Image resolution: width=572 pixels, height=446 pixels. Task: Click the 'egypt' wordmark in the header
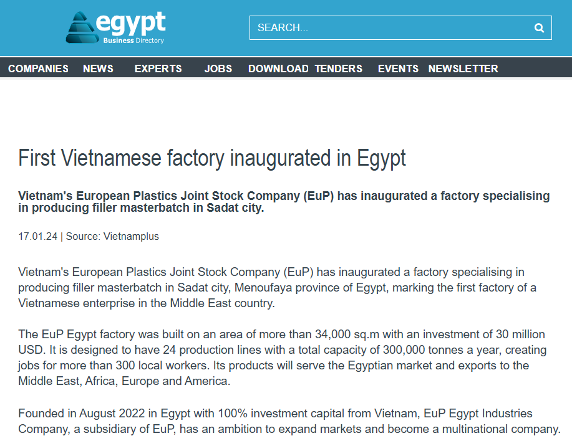(x=131, y=22)
